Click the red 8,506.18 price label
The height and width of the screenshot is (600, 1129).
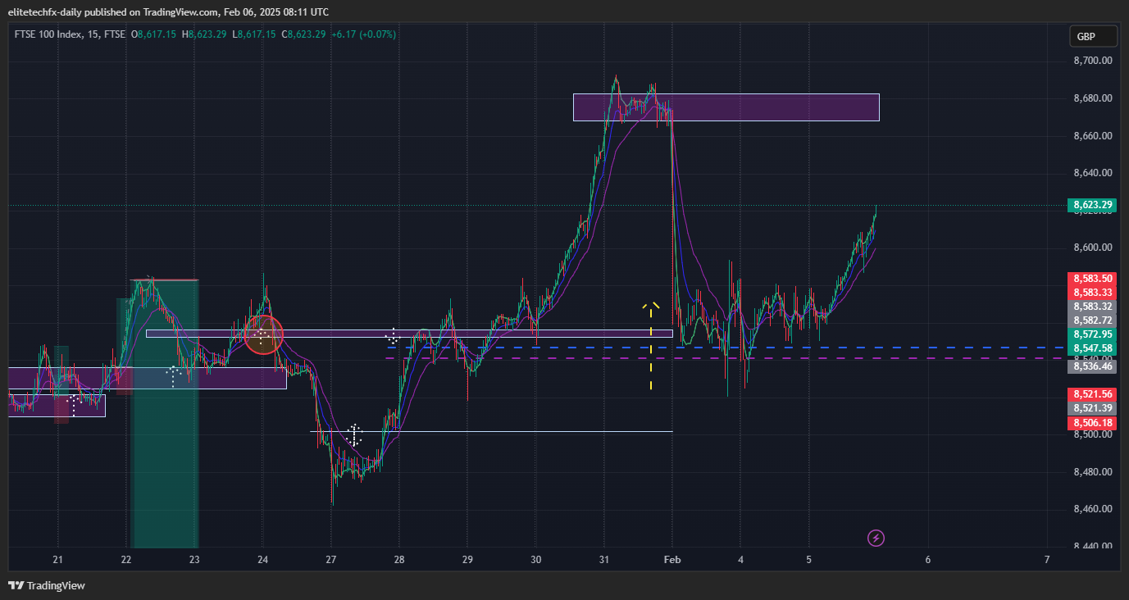[1093, 423]
